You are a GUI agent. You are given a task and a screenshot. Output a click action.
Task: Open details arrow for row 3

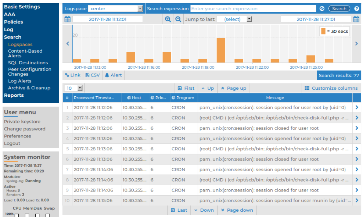[x=357, y=128]
